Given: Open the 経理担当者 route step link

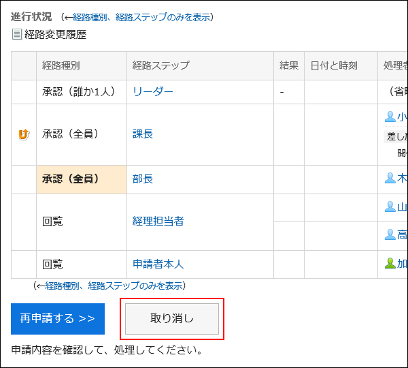Looking at the screenshot, I should tap(158, 221).
